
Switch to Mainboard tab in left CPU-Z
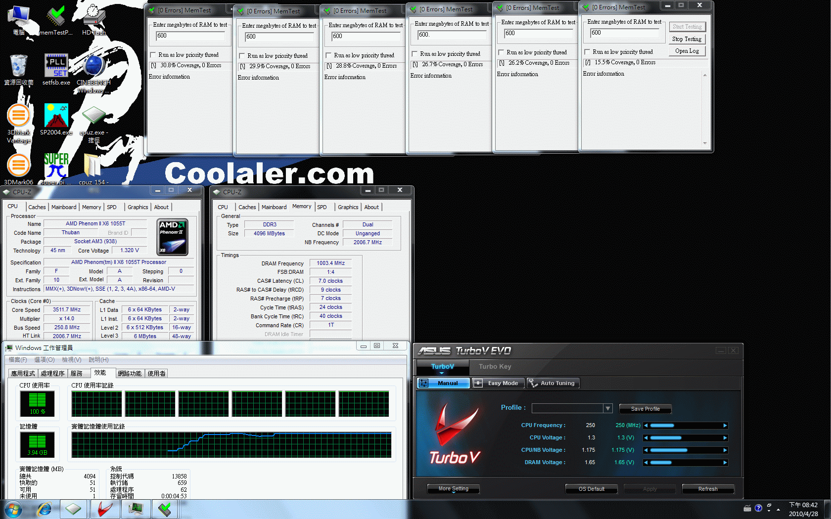[64, 207]
